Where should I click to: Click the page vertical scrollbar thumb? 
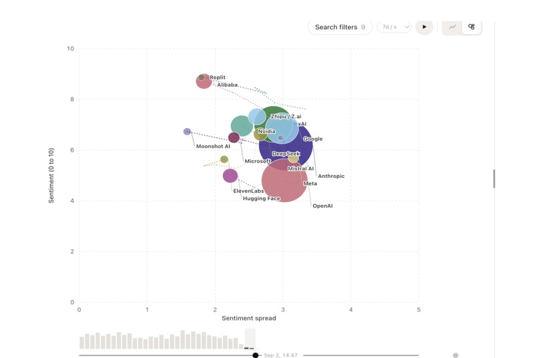pos(494,179)
